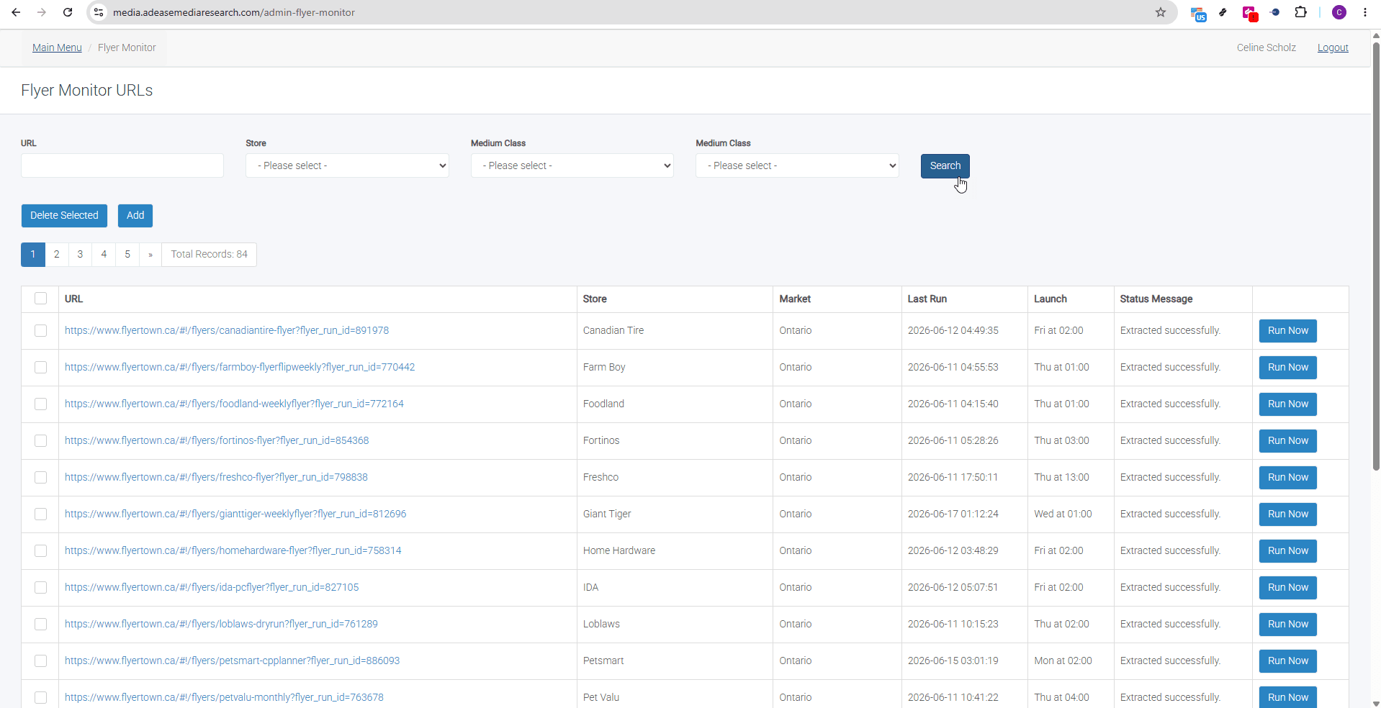Run Now for IDA flyer
The width and height of the screenshot is (1381, 708).
1288,588
